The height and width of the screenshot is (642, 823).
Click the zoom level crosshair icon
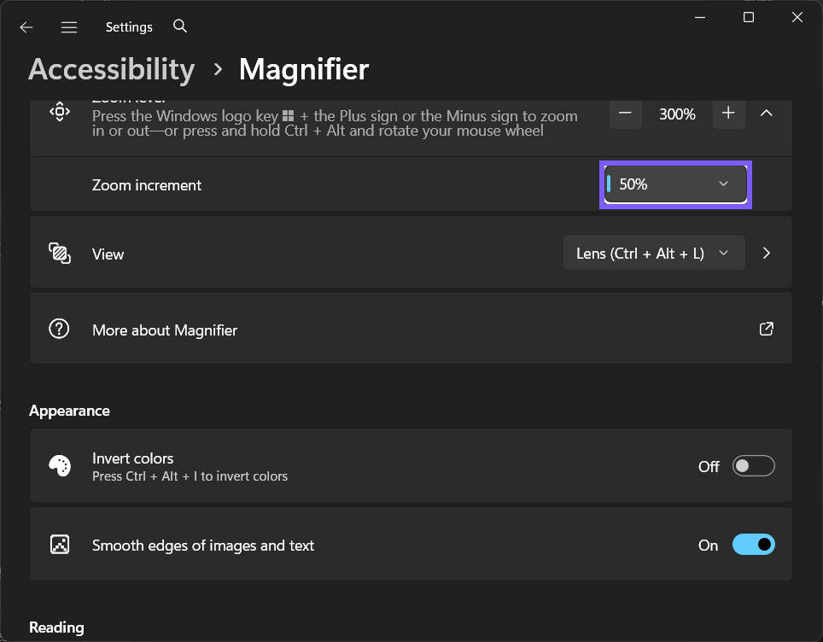pos(59,111)
